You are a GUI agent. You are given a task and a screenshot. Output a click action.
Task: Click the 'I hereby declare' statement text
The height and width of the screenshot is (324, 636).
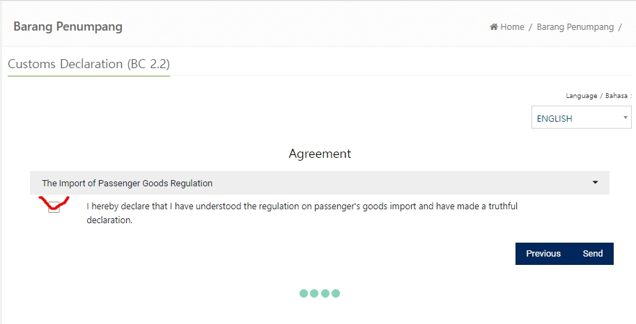[x=302, y=213]
